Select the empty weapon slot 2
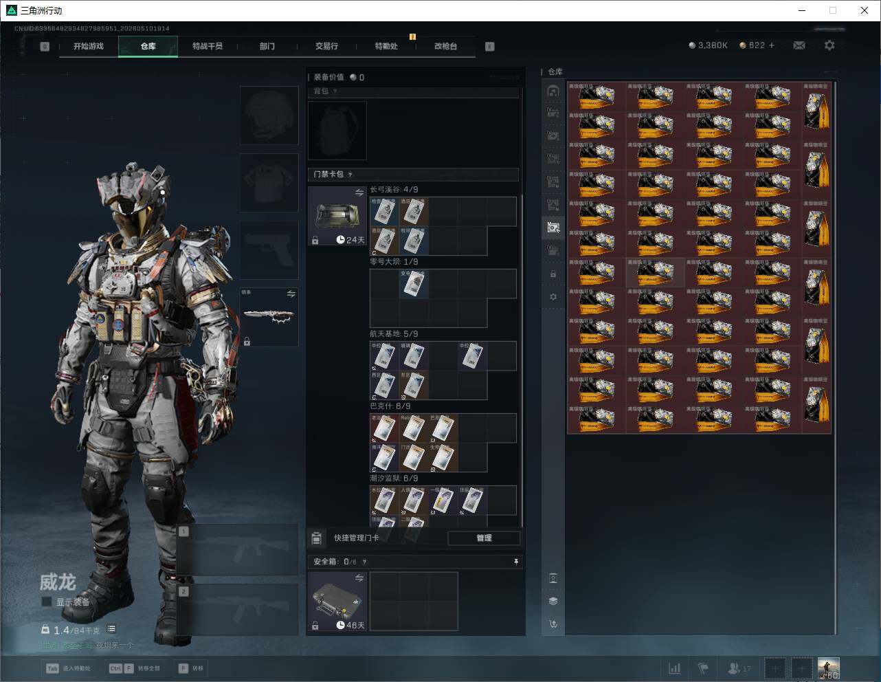Screen dimensions: 881x682 pos(237,610)
